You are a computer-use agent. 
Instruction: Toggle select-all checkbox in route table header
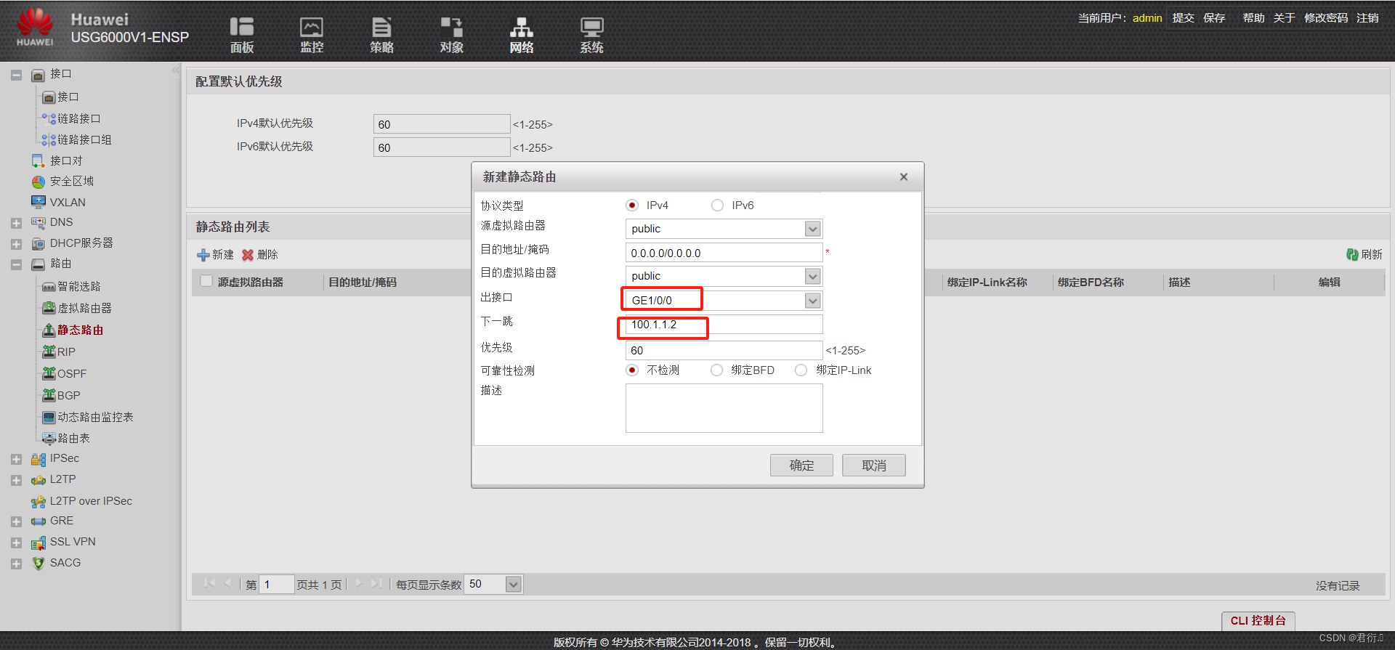[206, 281]
